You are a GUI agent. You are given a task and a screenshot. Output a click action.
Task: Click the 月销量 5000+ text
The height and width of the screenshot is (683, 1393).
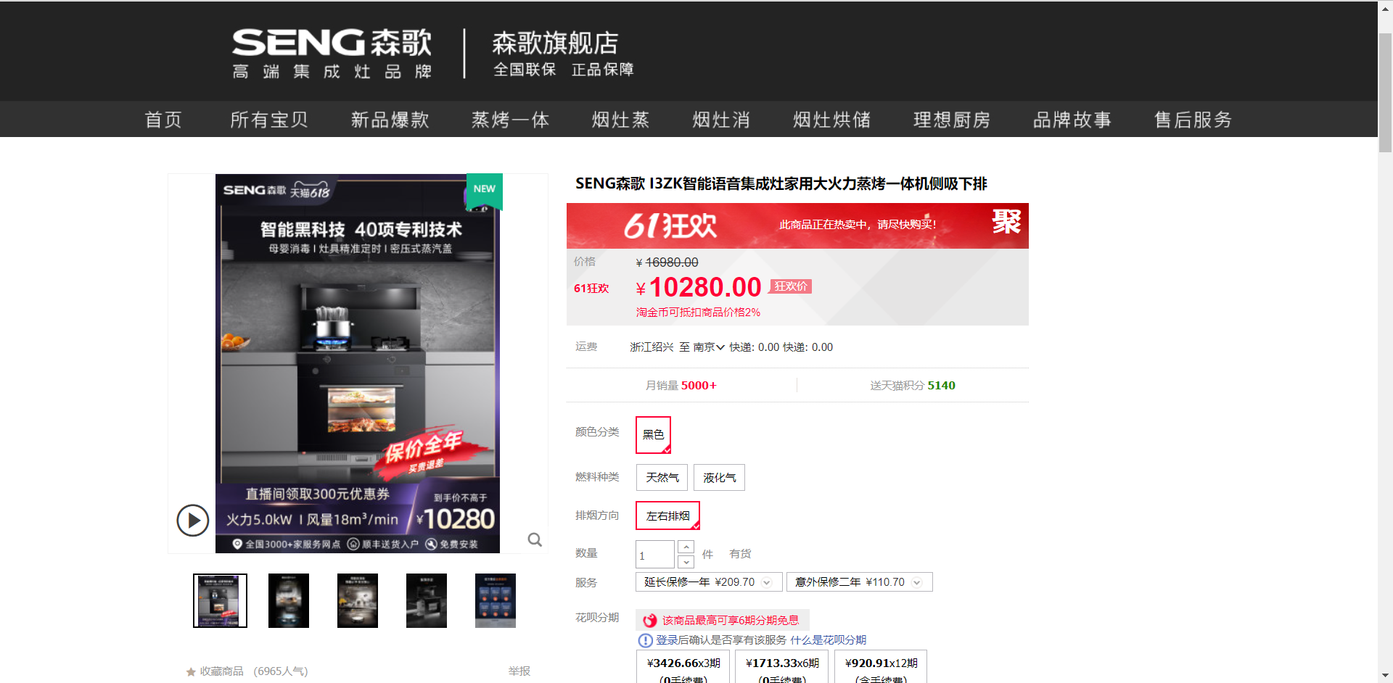coord(681,386)
